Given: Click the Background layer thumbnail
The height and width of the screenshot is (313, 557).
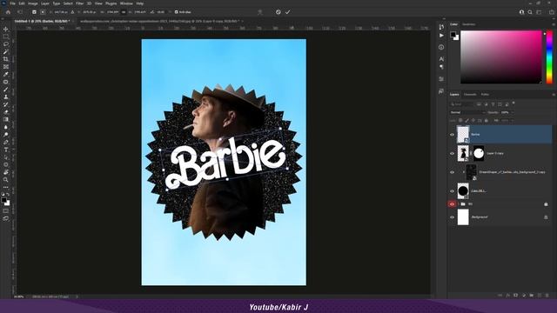Looking at the screenshot, I should click(x=463, y=217).
